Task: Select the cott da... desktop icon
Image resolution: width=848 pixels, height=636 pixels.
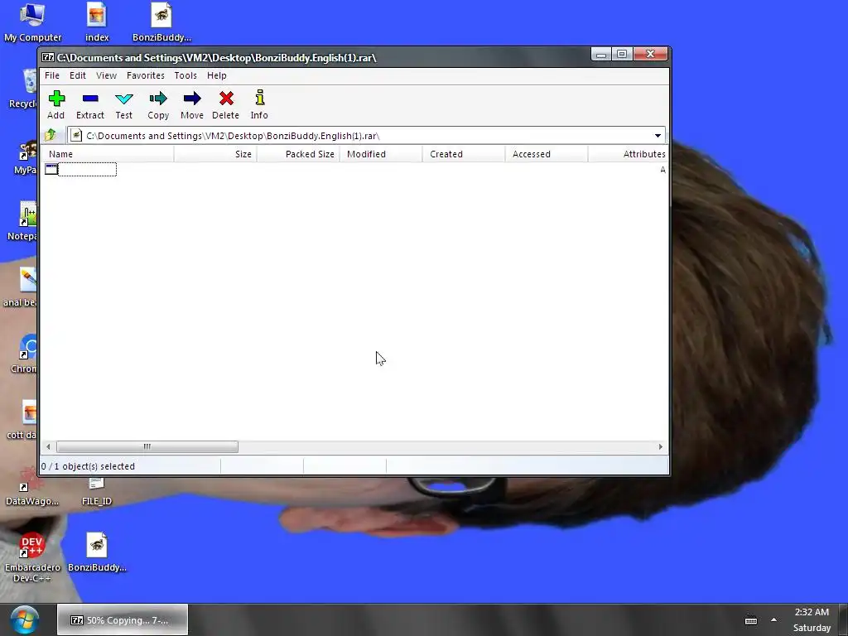Action: 22,420
